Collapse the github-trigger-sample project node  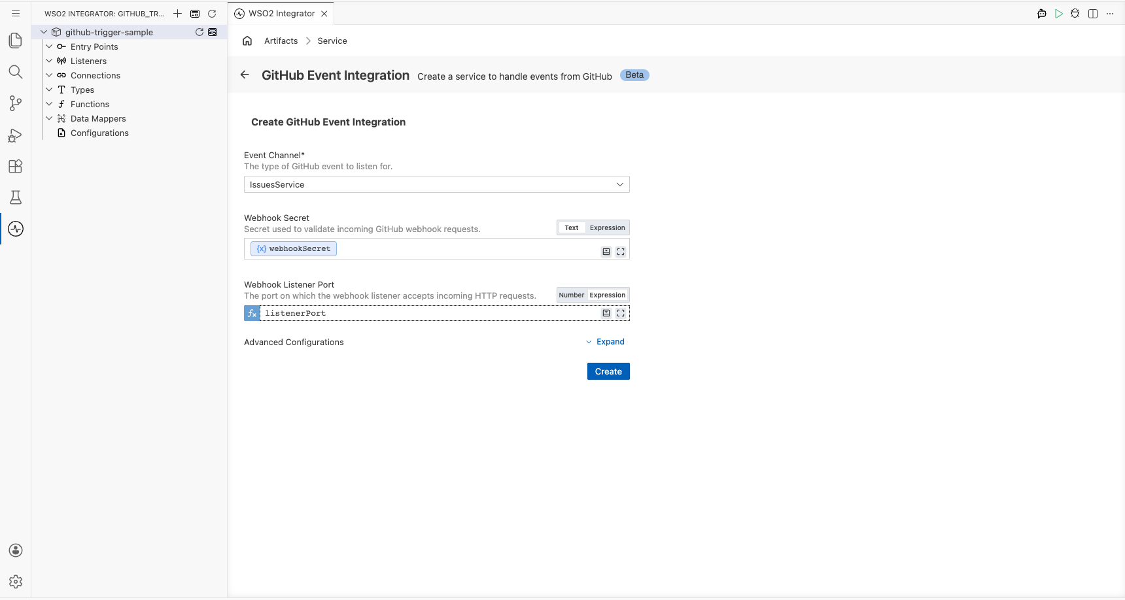click(x=44, y=32)
